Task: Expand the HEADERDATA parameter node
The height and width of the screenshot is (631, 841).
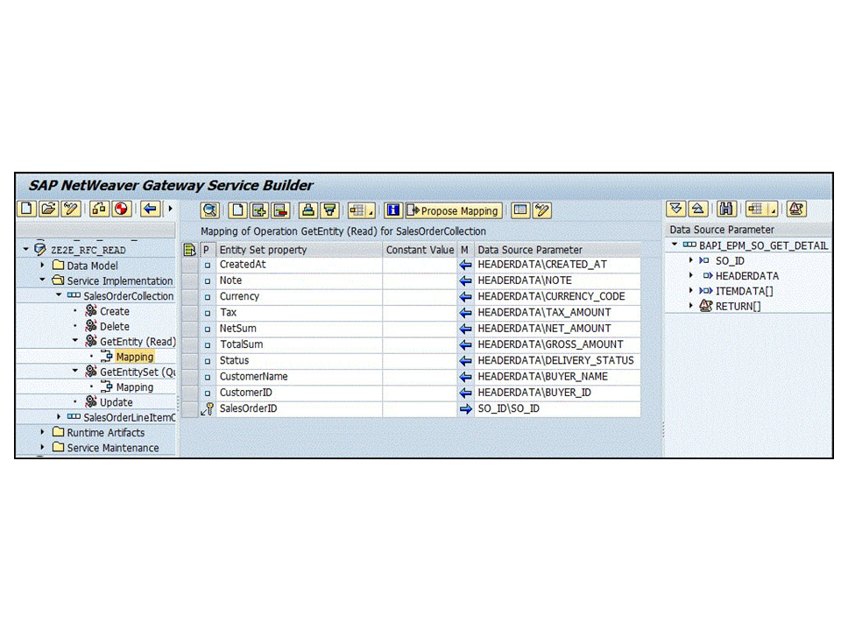Action: click(x=691, y=276)
